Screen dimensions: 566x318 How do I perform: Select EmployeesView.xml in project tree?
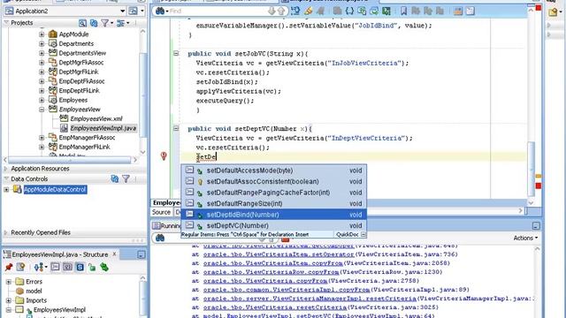pyautogui.click(x=96, y=118)
